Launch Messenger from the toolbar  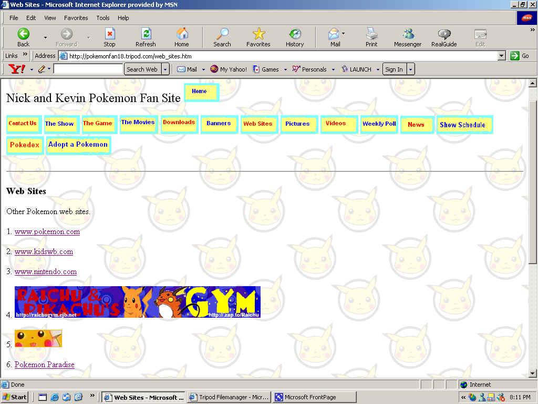point(408,34)
